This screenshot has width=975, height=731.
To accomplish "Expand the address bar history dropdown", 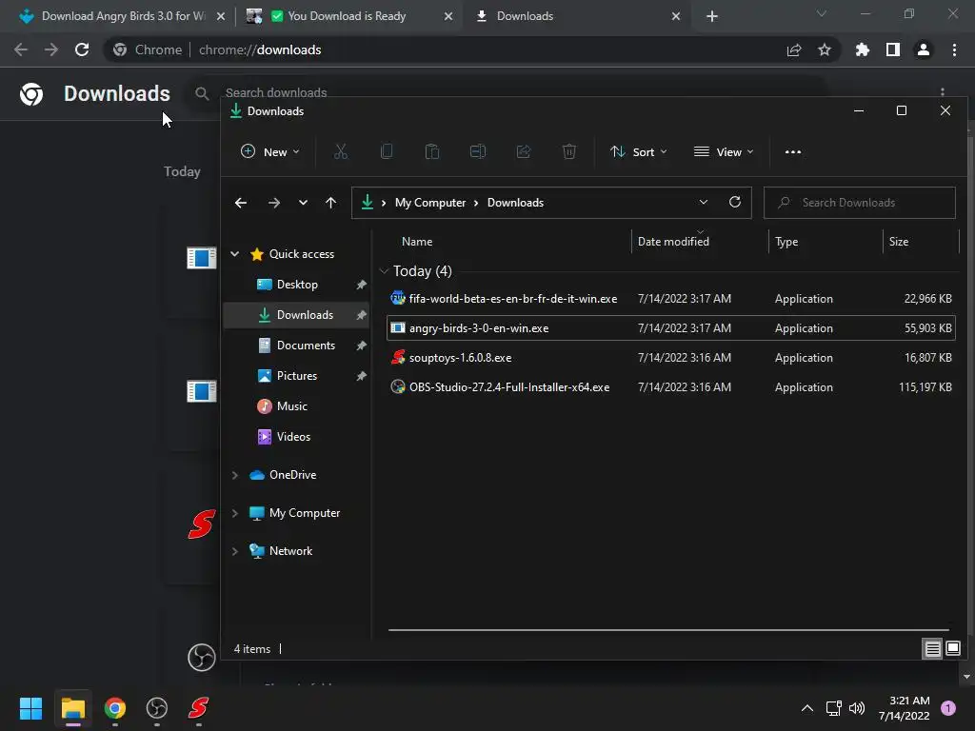I will 704,202.
